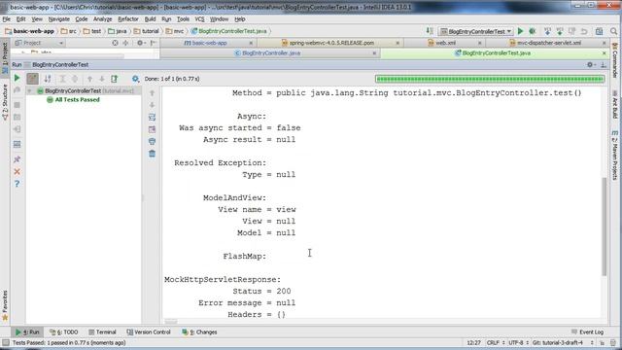Viewport: 622px width, 350px height.
Task: Close the Run tab with red X
Action: tap(17, 171)
